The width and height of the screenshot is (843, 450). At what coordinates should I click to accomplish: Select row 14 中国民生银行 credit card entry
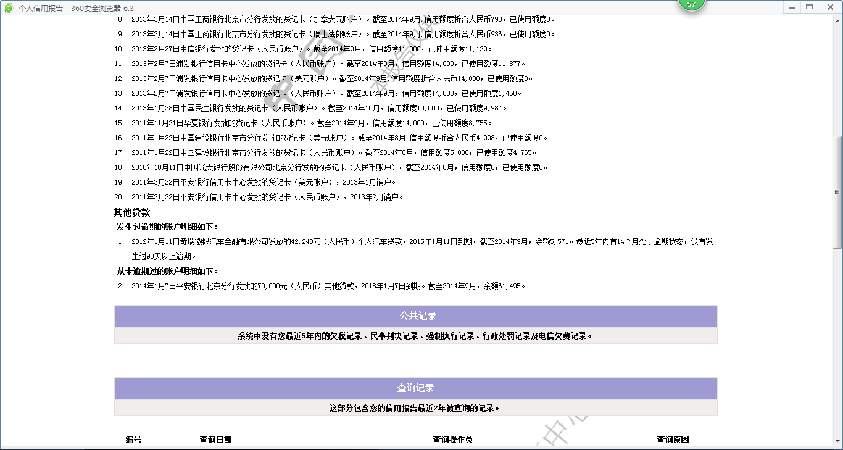click(311, 108)
